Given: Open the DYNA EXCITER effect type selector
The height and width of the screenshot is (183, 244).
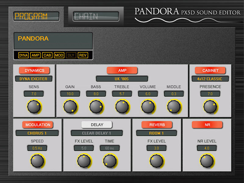Looking at the screenshot, I should pos(34,79).
